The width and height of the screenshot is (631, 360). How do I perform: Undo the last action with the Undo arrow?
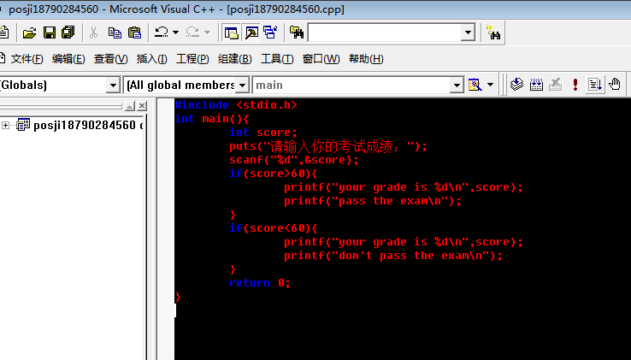pos(162,32)
